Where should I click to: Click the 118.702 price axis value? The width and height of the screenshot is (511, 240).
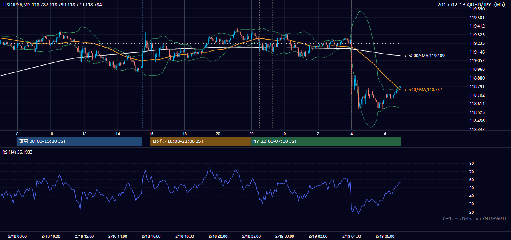point(477,95)
